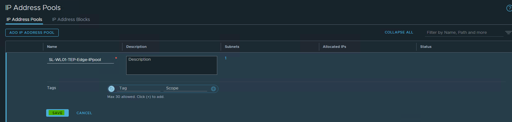Focus the Filter by Name search box
This screenshot has height=122, width=512.
click(464, 33)
